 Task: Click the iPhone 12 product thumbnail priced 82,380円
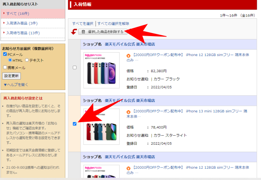coord(101,70)
